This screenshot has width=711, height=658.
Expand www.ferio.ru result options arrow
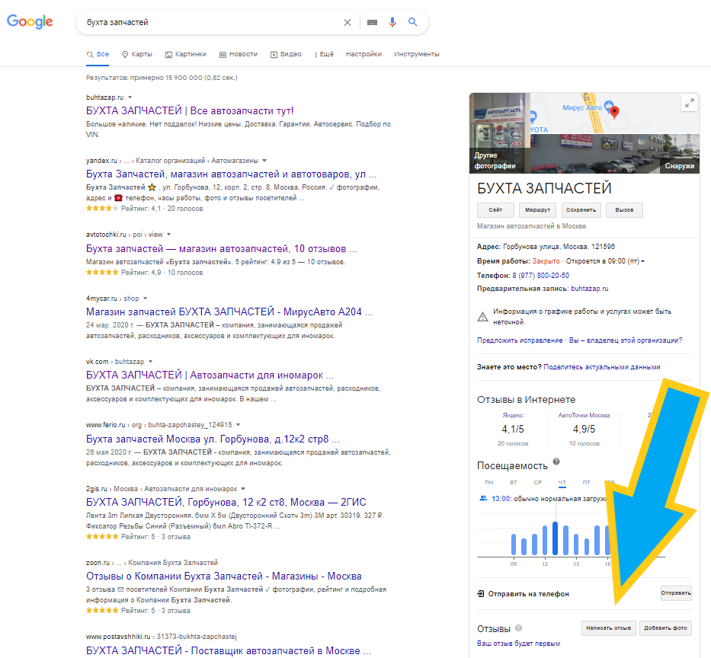point(238,425)
